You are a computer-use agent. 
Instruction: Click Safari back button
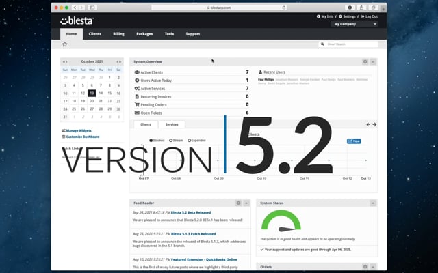75,8
